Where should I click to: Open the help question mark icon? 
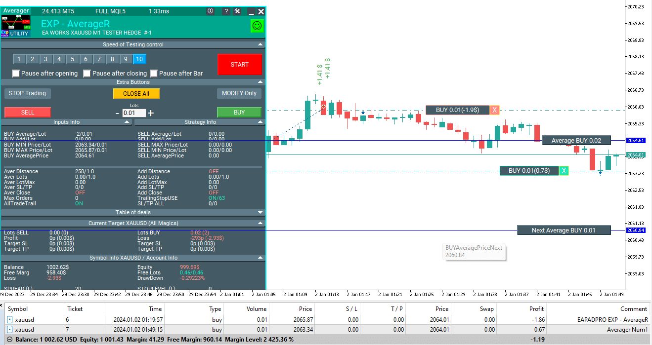click(226, 11)
